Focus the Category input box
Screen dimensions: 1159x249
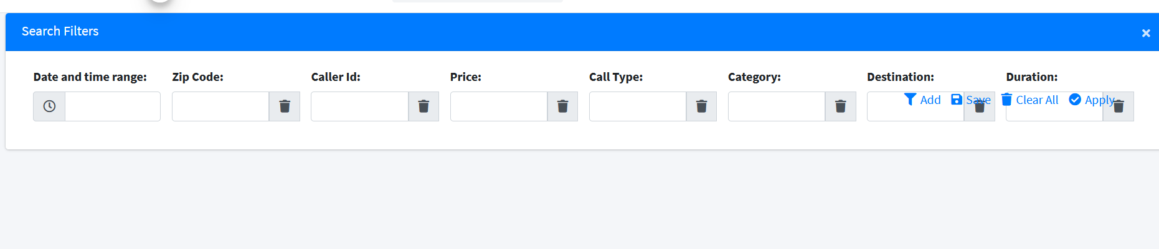776,106
